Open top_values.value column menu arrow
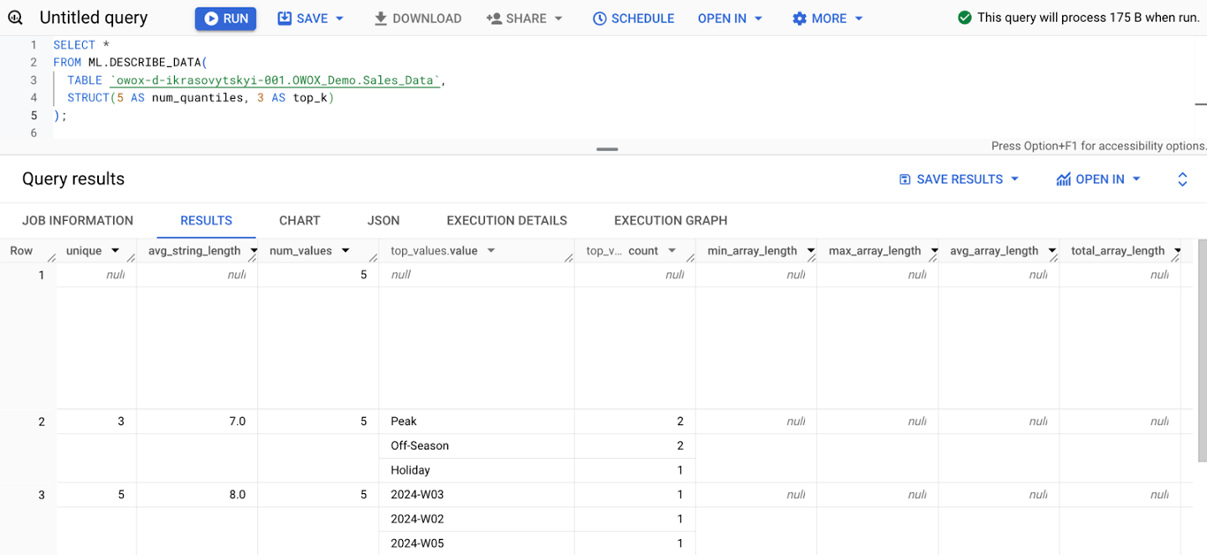 [491, 251]
